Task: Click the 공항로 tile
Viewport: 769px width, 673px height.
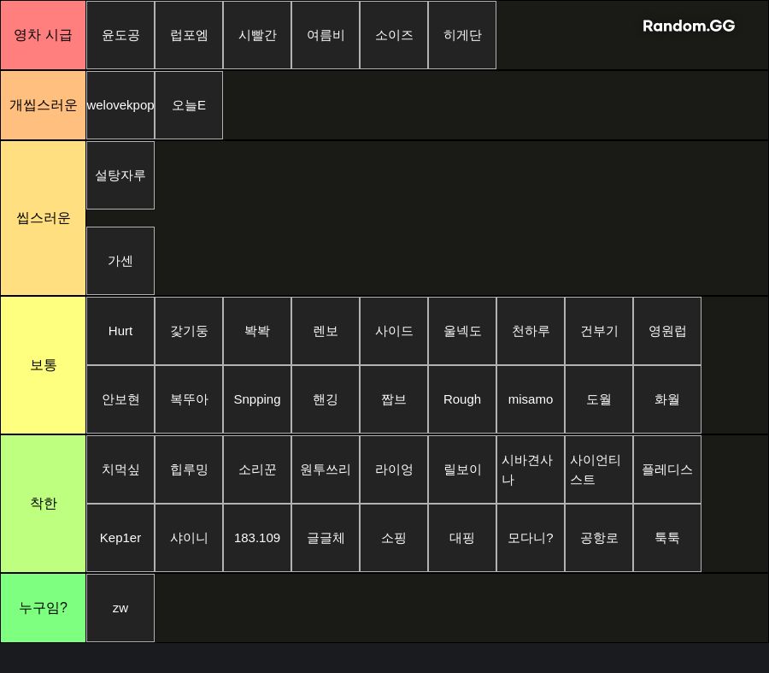Action: click(x=599, y=538)
